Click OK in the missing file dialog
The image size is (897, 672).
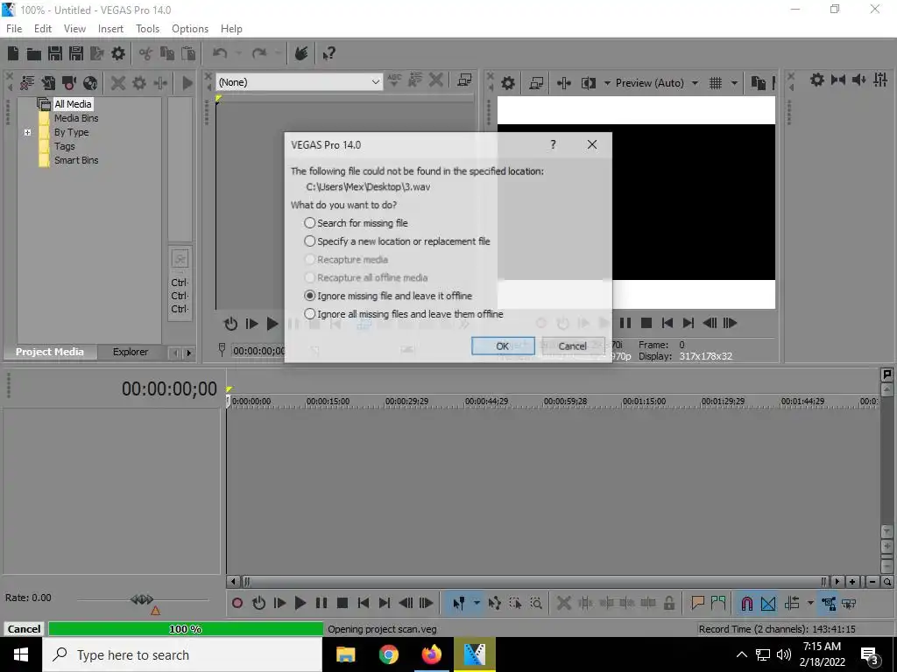click(x=503, y=346)
